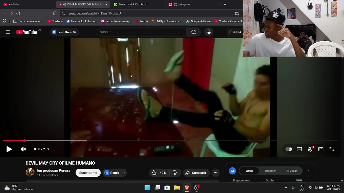Open more actions three-dot menu
The width and height of the screenshot is (344, 193).
pos(216,173)
